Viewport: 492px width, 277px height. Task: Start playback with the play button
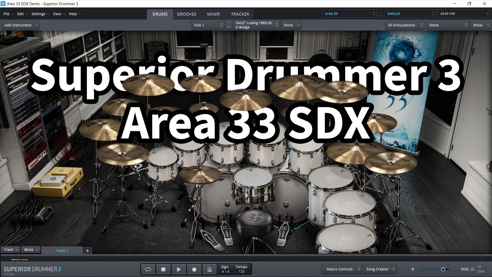tap(179, 269)
